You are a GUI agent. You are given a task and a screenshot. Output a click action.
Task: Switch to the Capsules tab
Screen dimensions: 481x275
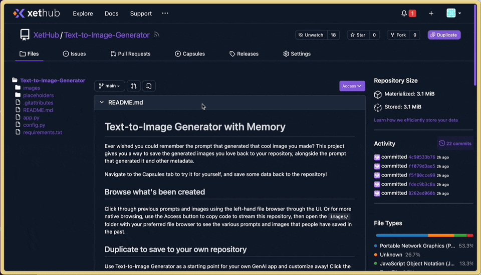(x=190, y=53)
